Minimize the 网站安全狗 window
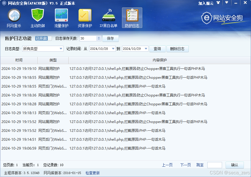 click(236, 3)
